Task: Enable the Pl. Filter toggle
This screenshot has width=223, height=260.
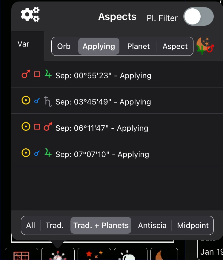Action: coord(198,16)
